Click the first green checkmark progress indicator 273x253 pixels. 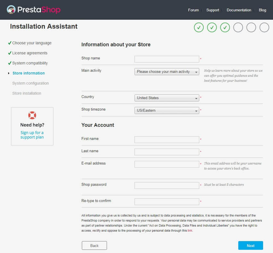(199, 28)
